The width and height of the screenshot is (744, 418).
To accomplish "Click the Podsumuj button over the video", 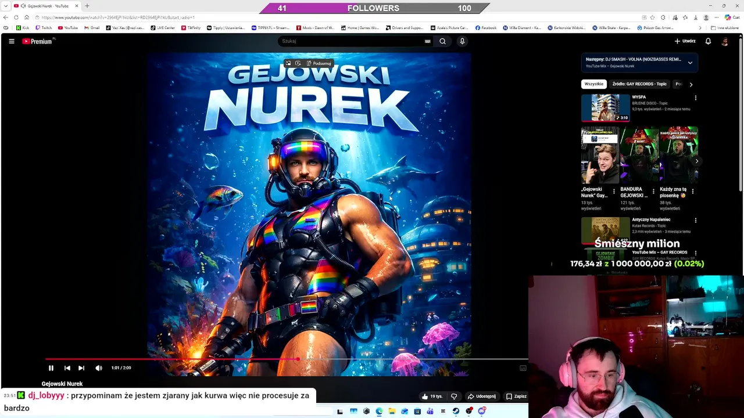I will coord(319,63).
